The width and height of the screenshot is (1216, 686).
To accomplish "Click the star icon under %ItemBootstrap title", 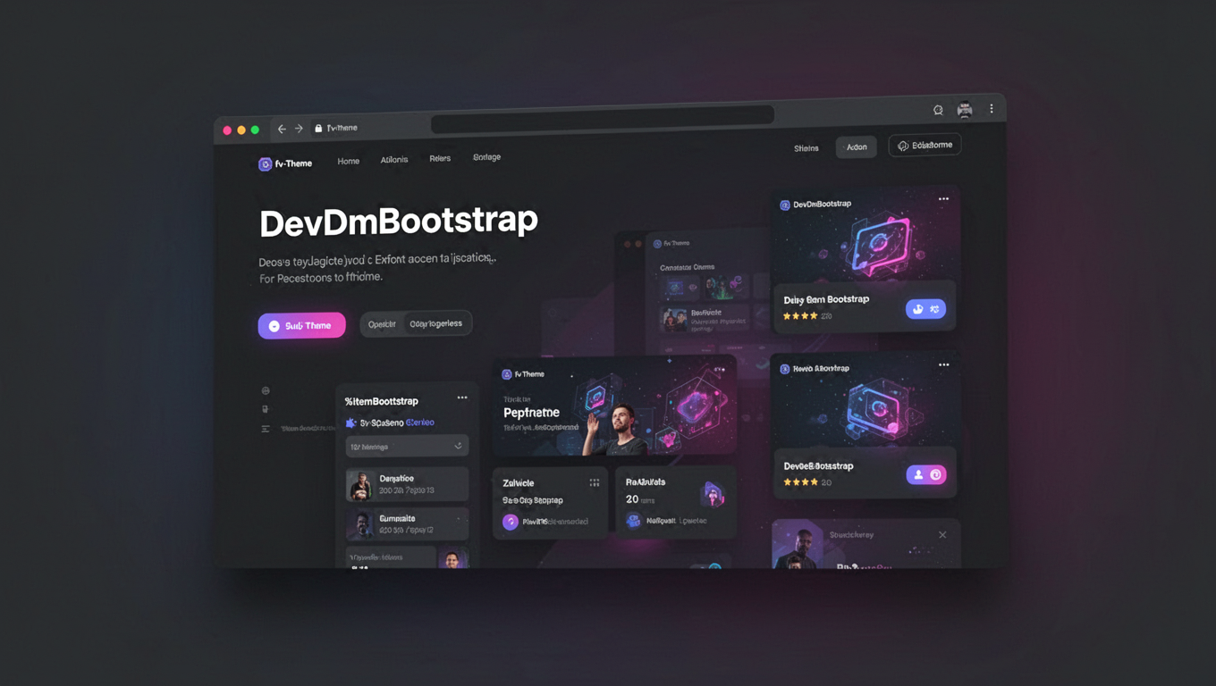I will [350, 423].
